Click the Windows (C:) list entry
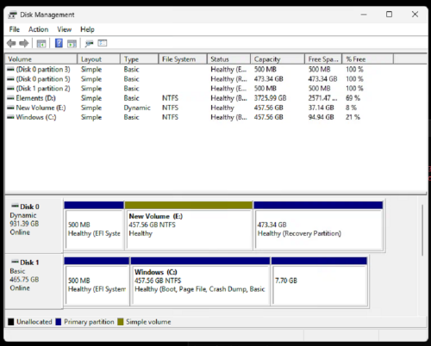This screenshot has height=346, width=431. coord(36,117)
